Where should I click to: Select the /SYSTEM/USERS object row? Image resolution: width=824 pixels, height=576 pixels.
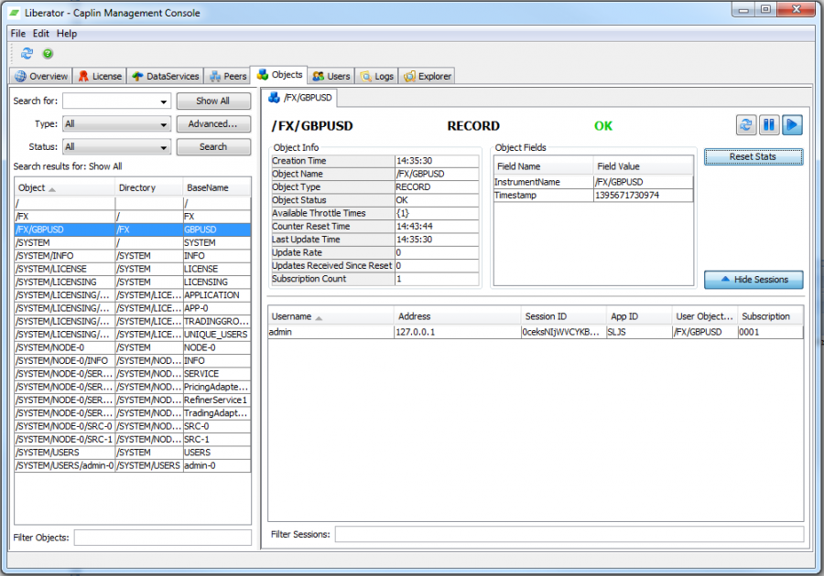(x=133, y=453)
